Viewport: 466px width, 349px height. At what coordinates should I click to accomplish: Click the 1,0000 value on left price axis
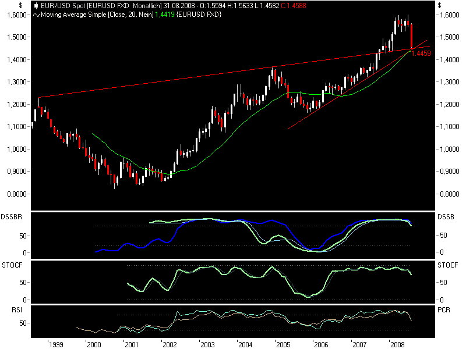(x=17, y=149)
